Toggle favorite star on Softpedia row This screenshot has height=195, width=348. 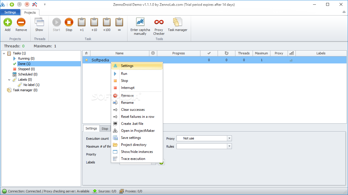click(87, 60)
